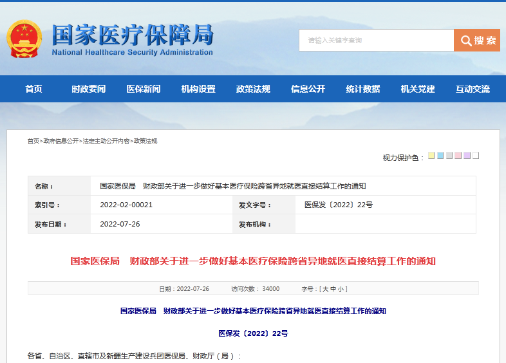Image resolution: width=506 pixels, height=363 pixels.
Task: Go to 首页 in the breadcrumb
Action: 33,141
